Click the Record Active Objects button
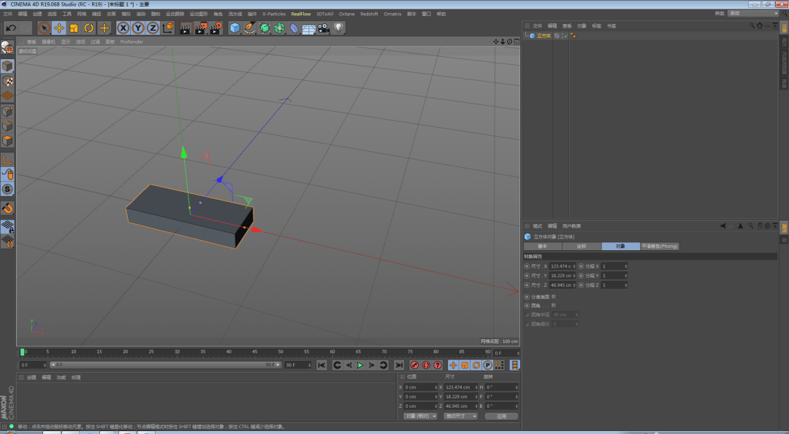Screen dimensions: 789x434 click(414, 365)
